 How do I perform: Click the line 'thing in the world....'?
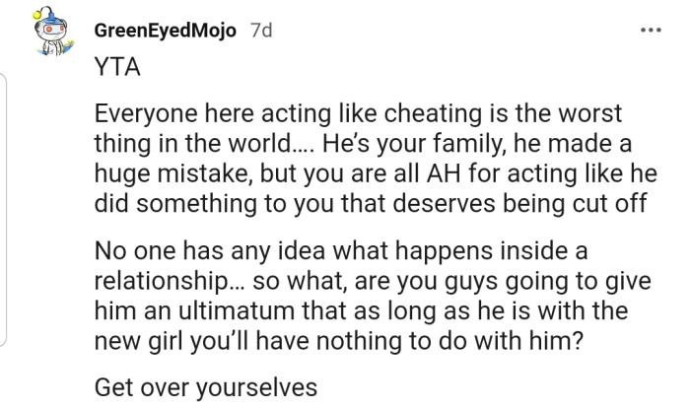[363, 143]
